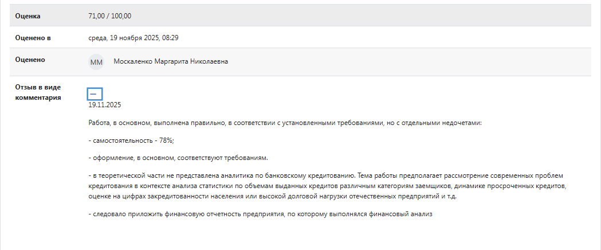The width and height of the screenshot is (601, 250).
Task: Click the sentence starting "Работа, в основном, выполнена"
Action: click(229, 123)
